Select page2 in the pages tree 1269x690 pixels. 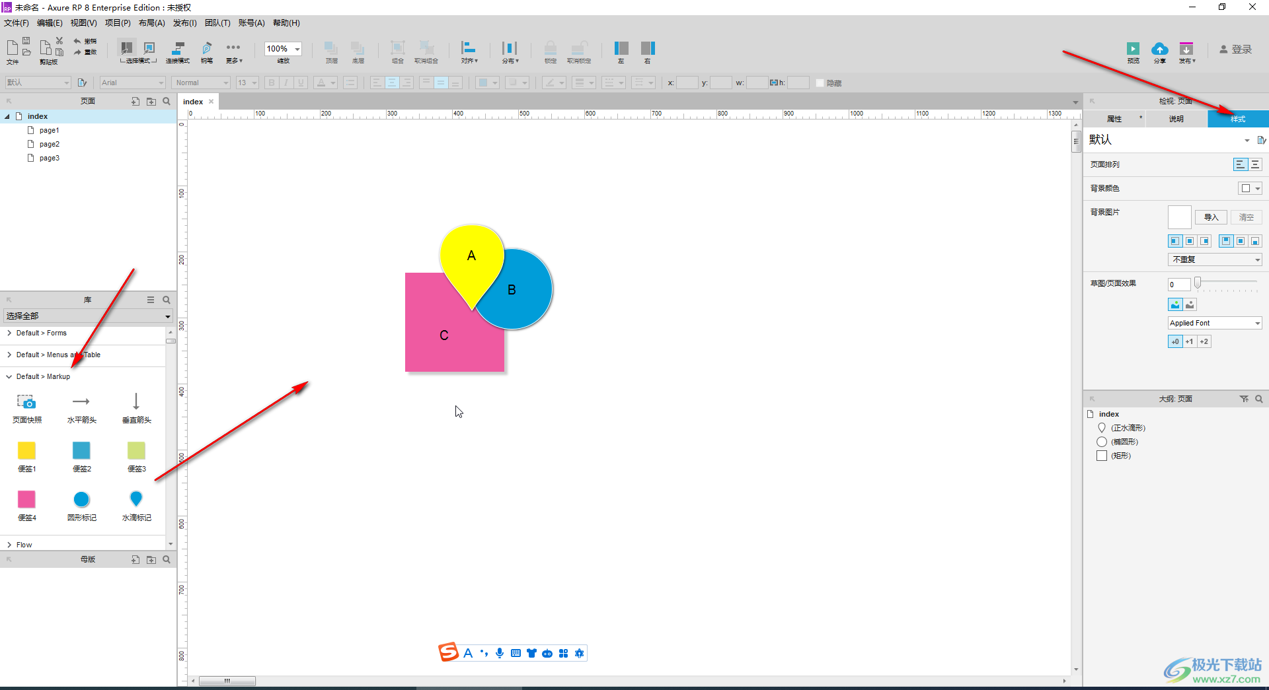[49, 144]
